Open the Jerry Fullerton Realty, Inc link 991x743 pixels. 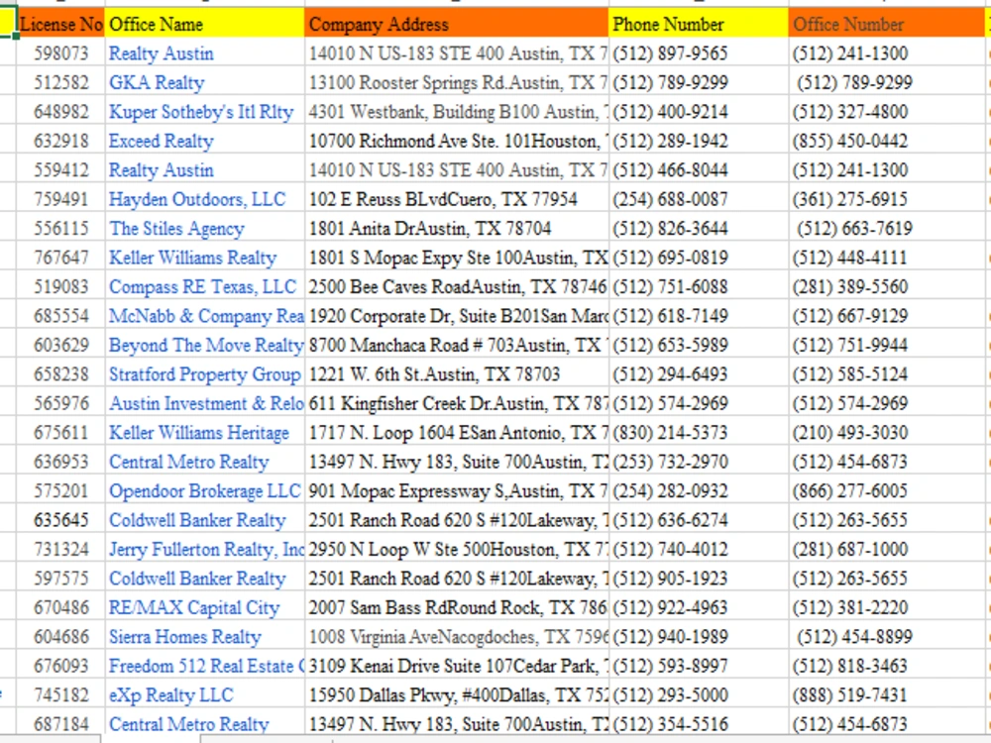(206, 550)
